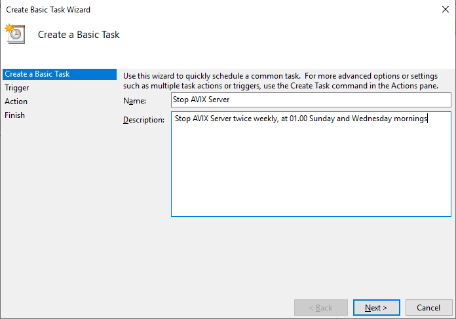The height and width of the screenshot is (319, 456).
Task: Go to the Trigger step in sidebar
Action: [x=17, y=88]
